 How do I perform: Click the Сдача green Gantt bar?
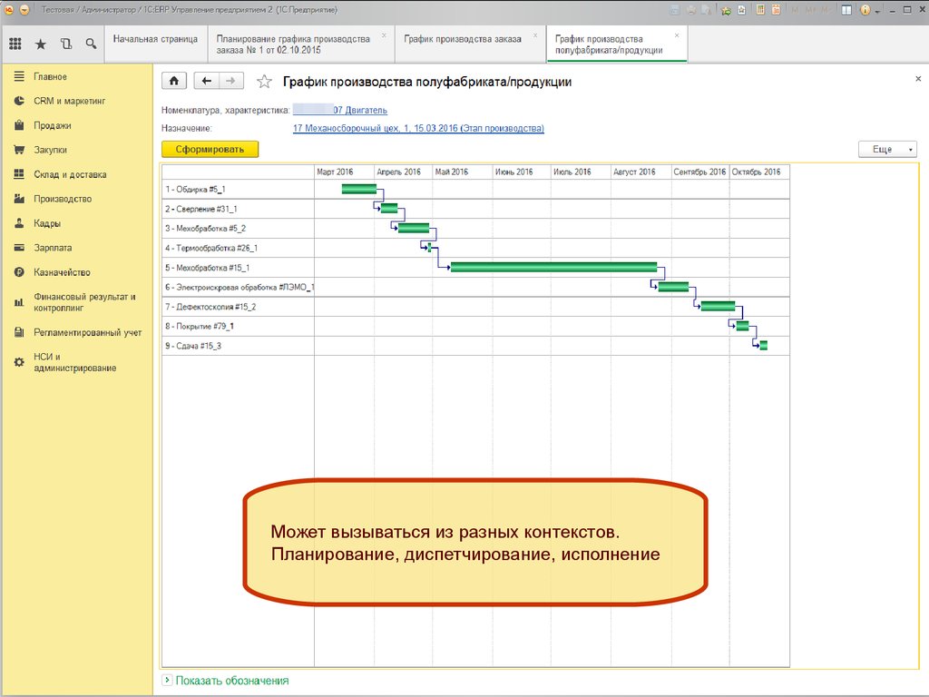[764, 346]
